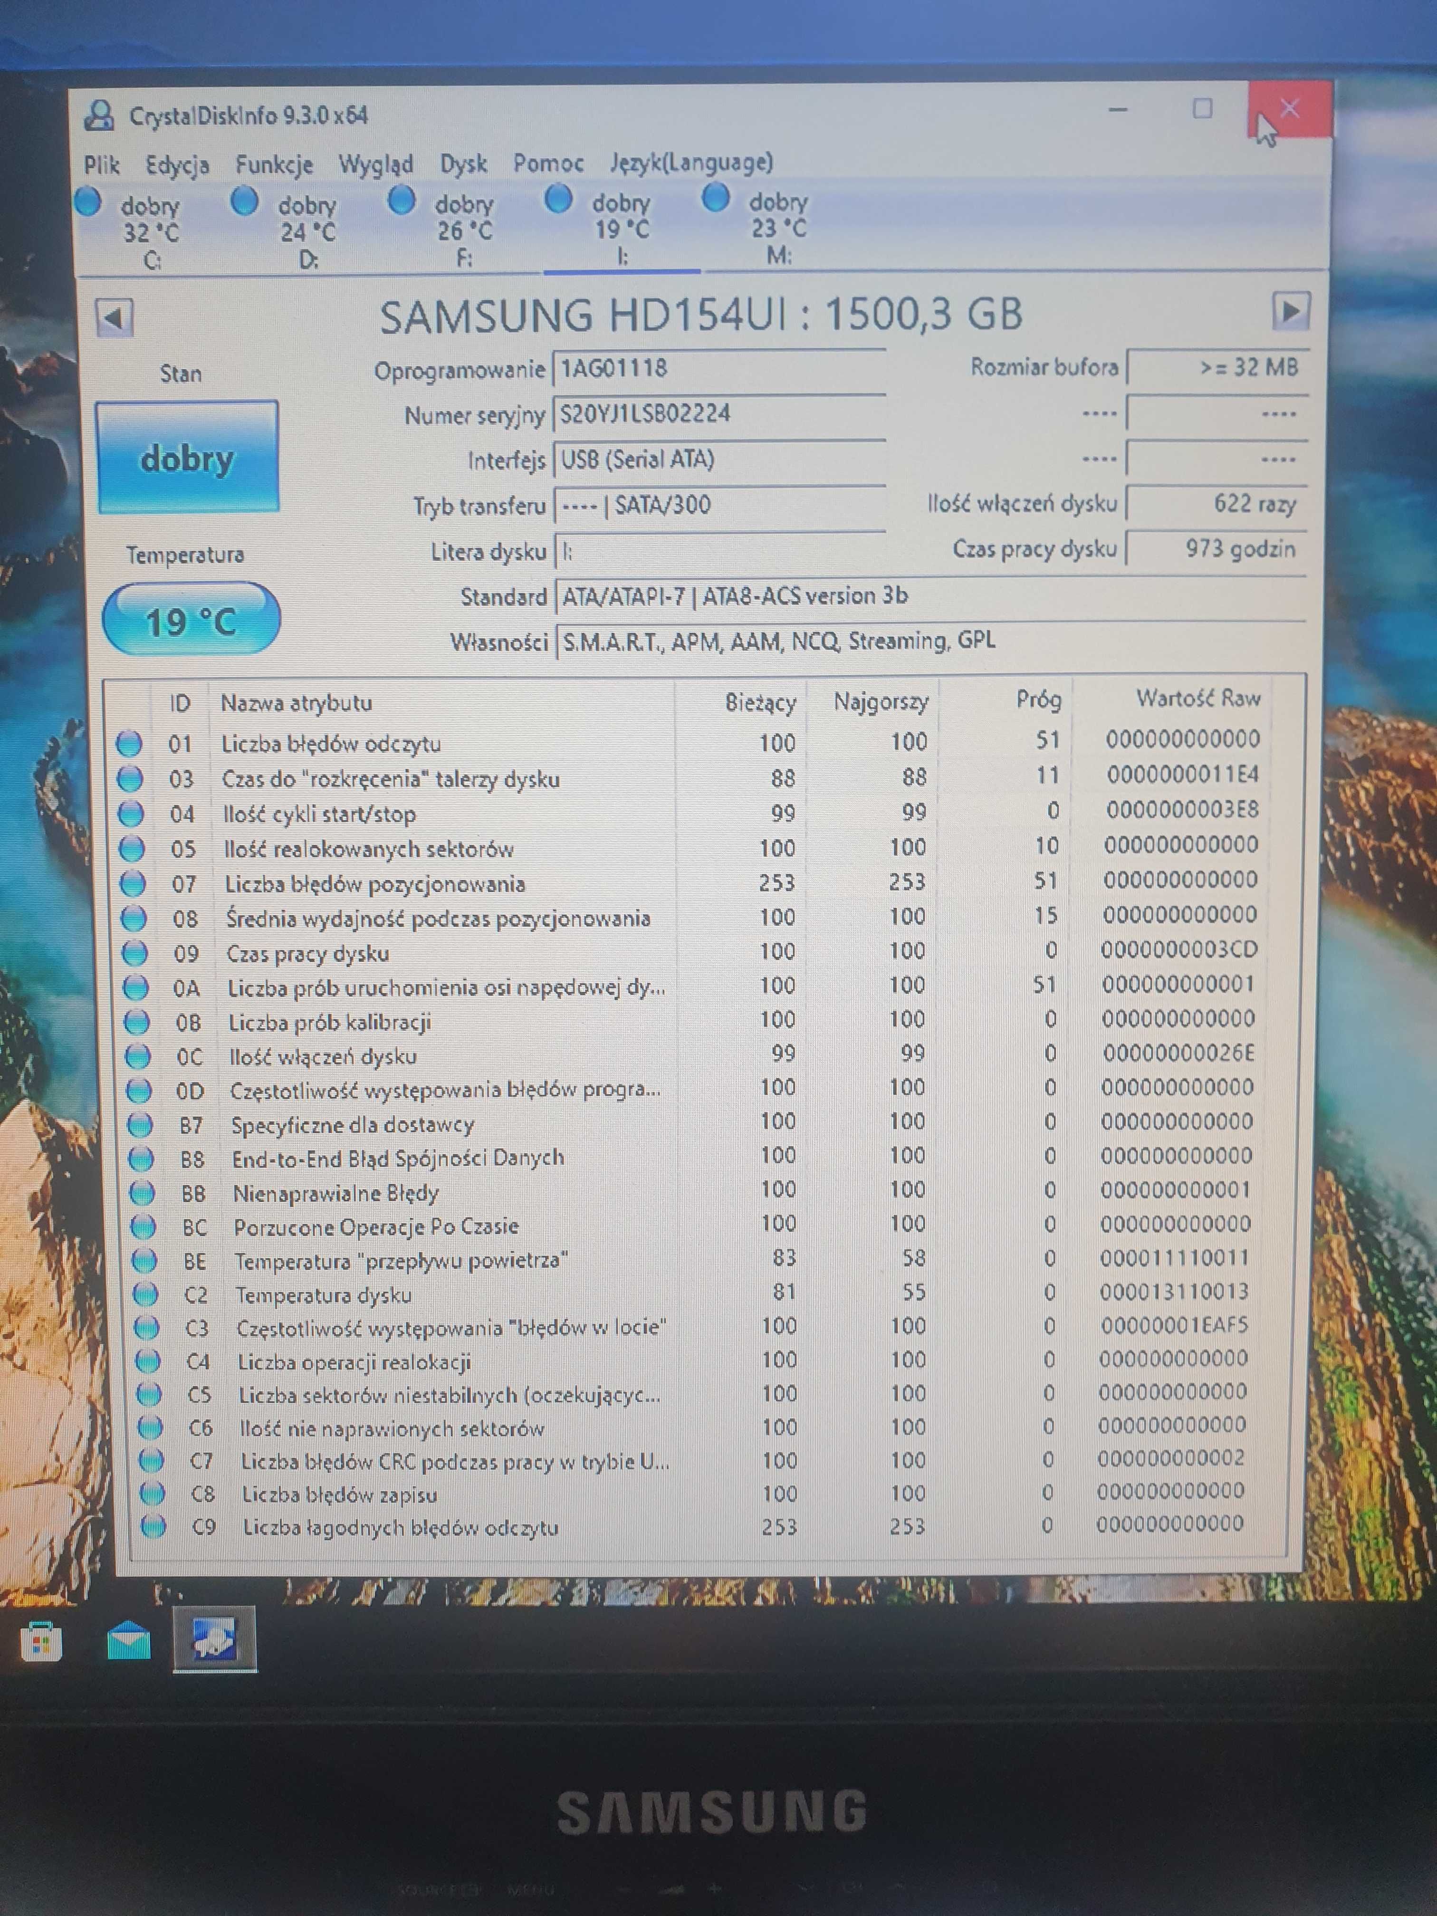Click the 'Wartość Raw' column header

click(x=1198, y=698)
